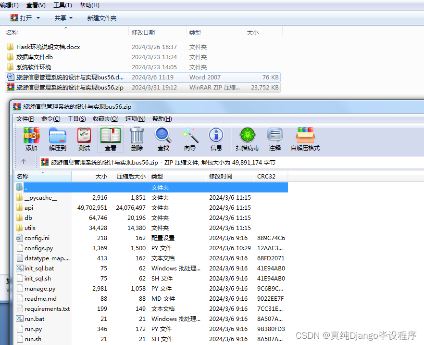
Task: Click the 删除 (Delete) trash icon
Action: pos(137,135)
